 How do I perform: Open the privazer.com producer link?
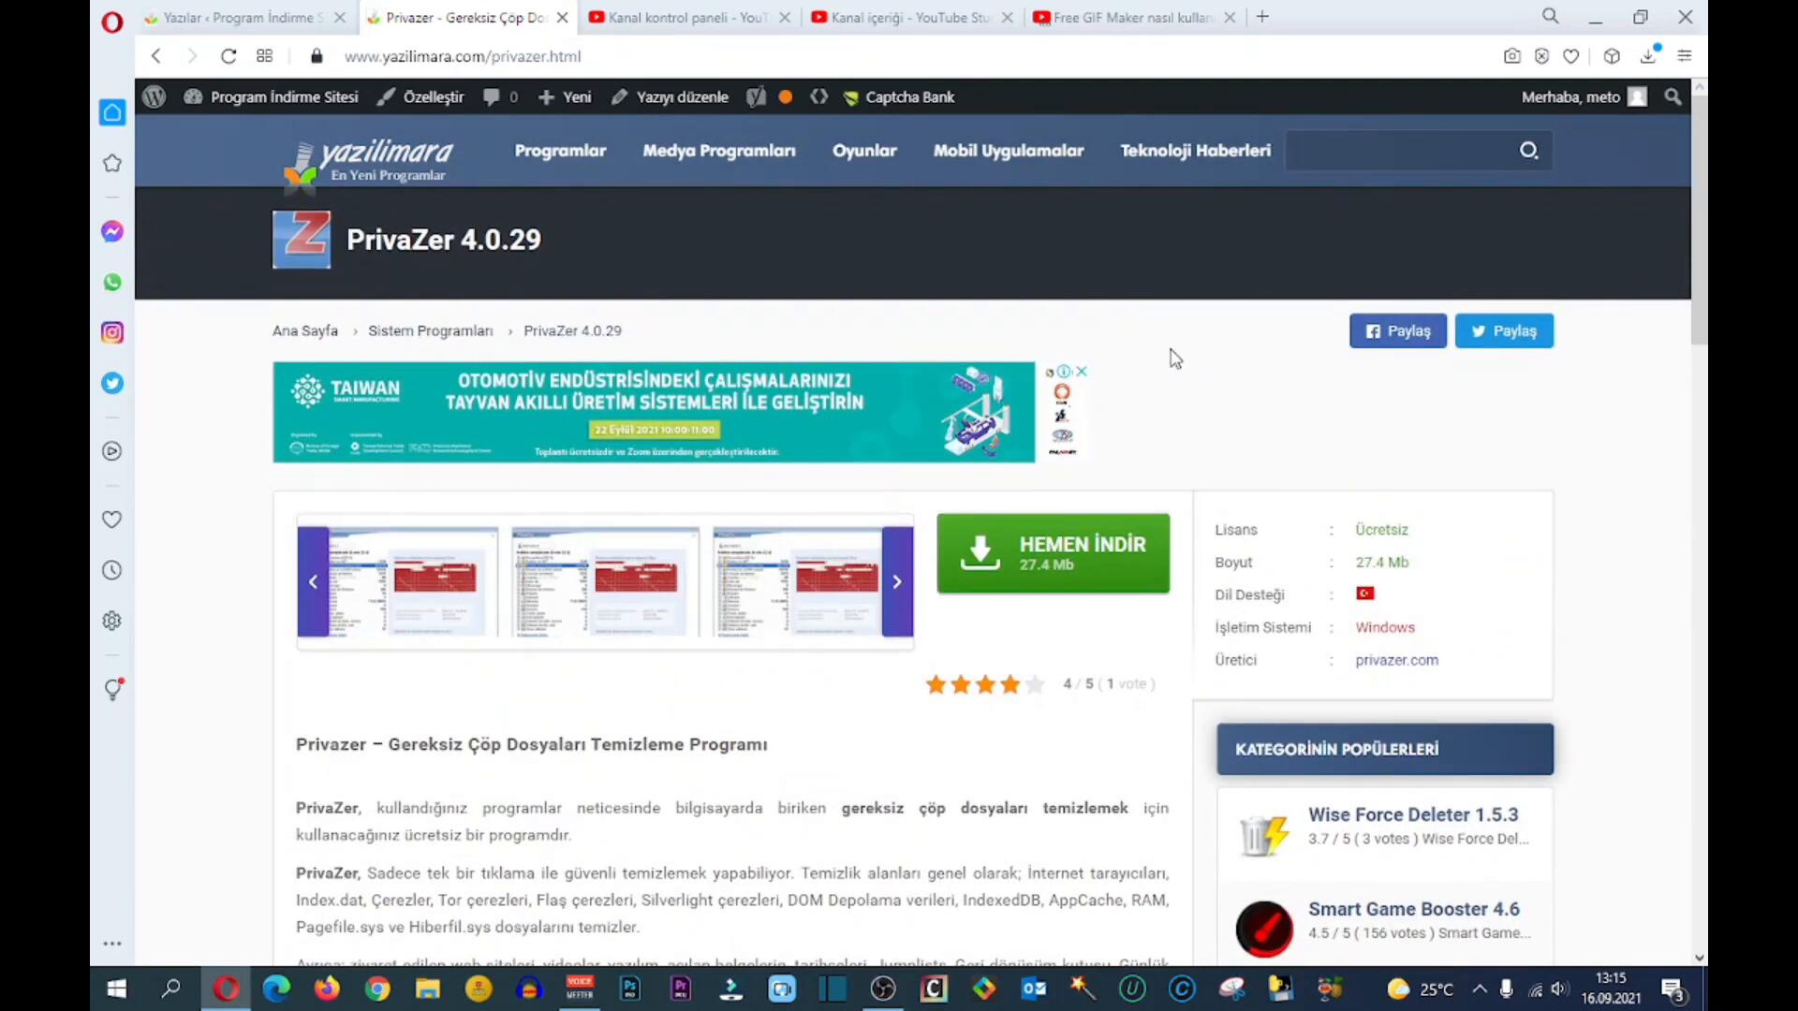[x=1396, y=660]
